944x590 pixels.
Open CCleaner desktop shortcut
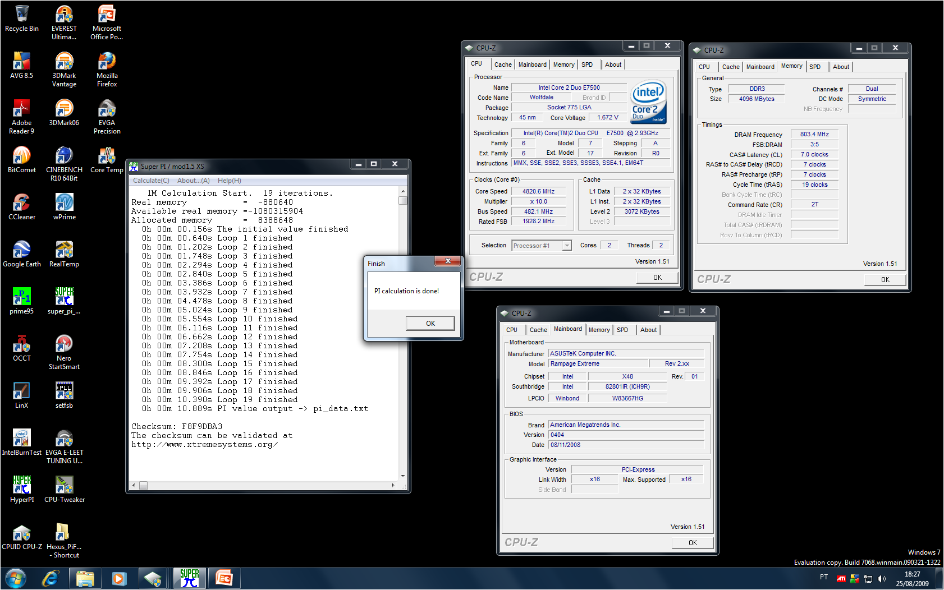click(x=22, y=207)
